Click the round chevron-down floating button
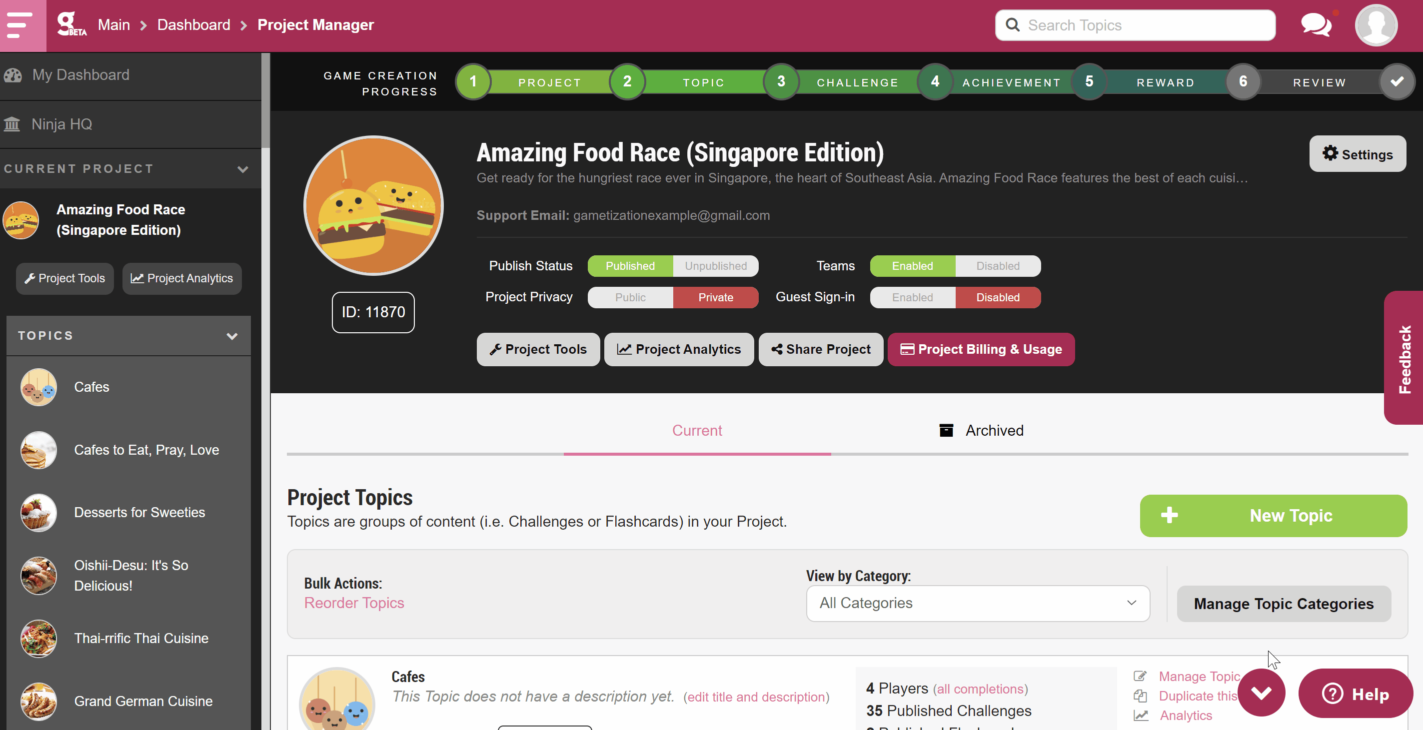The height and width of the screenshot is (730, 1423). [x=1261, y=693]
